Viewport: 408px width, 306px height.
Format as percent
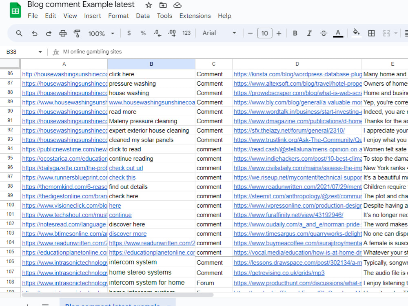(143, 33)
